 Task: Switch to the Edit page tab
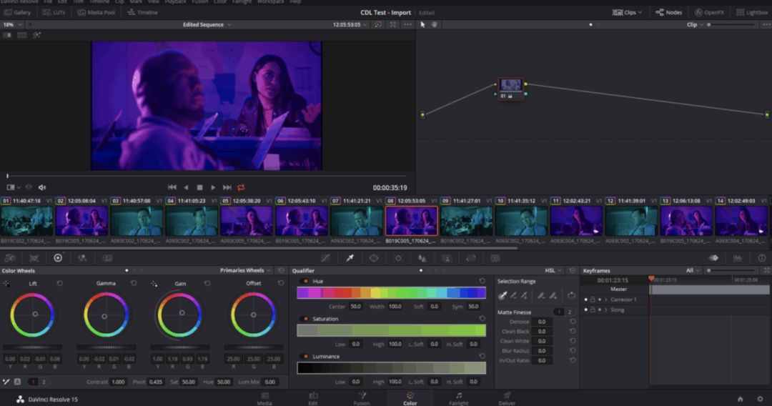pos(313,398)
